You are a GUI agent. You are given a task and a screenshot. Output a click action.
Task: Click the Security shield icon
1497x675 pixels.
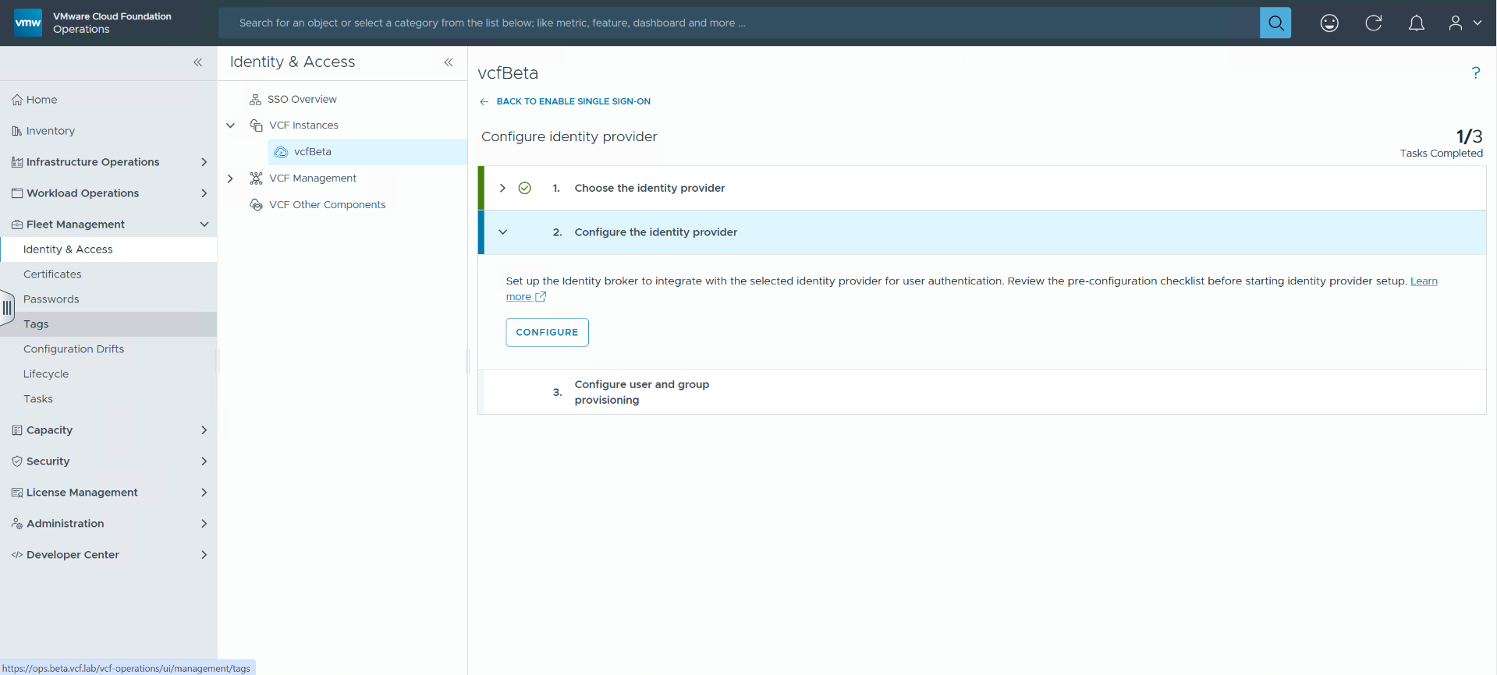click(17, 461)
